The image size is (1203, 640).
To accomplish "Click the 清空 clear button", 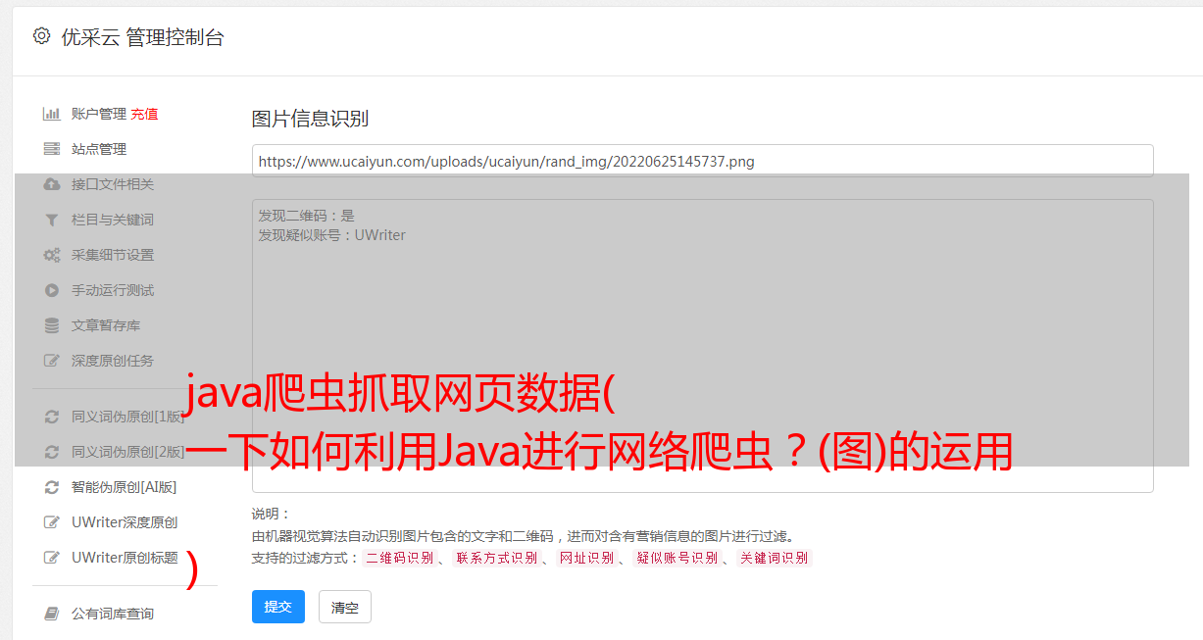I will pos(345,607).
